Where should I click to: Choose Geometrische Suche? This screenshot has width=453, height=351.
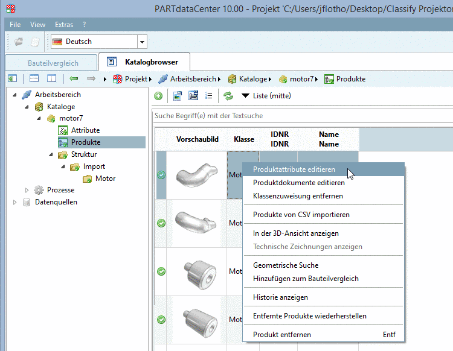324,265
